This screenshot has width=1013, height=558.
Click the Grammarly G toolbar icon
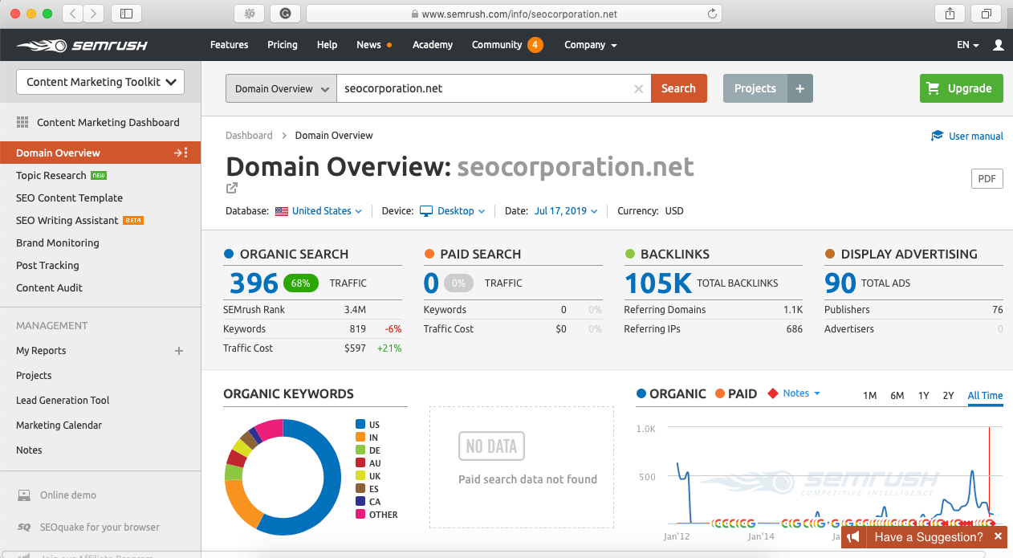(285, 14)
